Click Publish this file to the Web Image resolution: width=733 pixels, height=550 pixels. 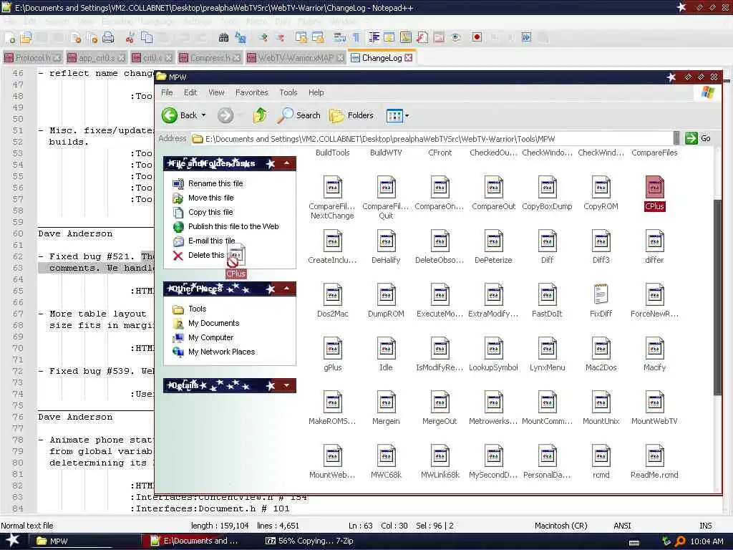pyautogui.click(x=233, y=226)
